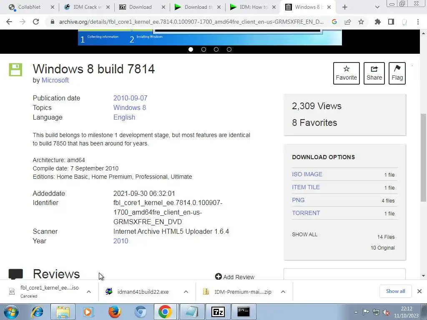Image resolution: width=427 pixels, height=320 pixels.
Task: Click Show all downloads
Action: tap(395, 291)
